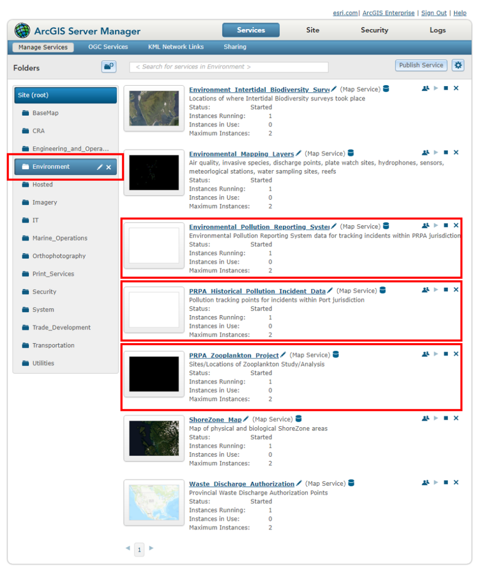
Task: Click the Environment_Intertidal_Biodiversity aerial thumbnail
Action: pos(154,108)
